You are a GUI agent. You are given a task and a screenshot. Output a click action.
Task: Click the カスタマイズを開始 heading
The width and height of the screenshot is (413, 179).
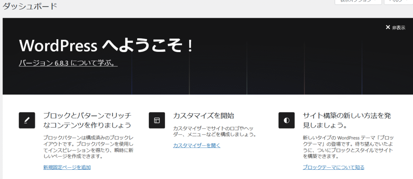tap(204, 116)
